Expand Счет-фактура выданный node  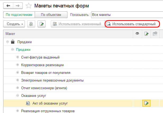17,57
